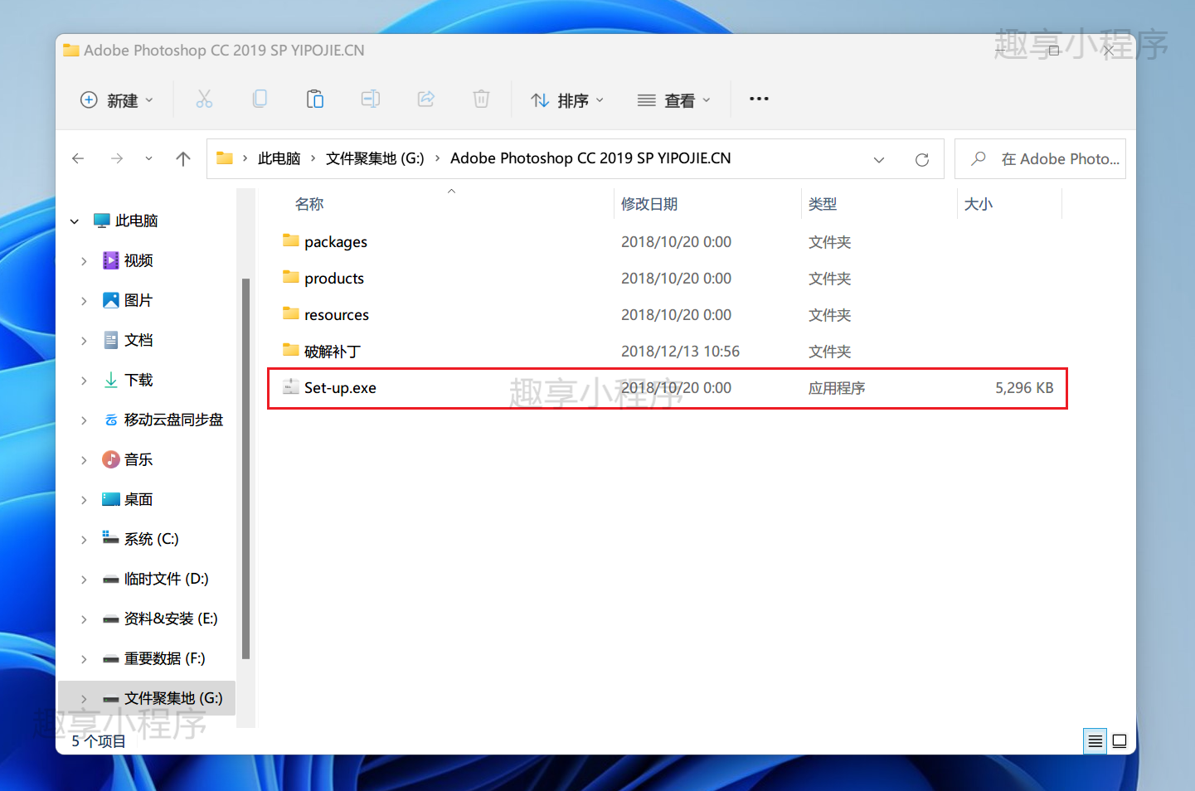Viewport: 1195px width, 791px height.
Task: Click the Rename icon in toolbar
Action: click(371, 99)
